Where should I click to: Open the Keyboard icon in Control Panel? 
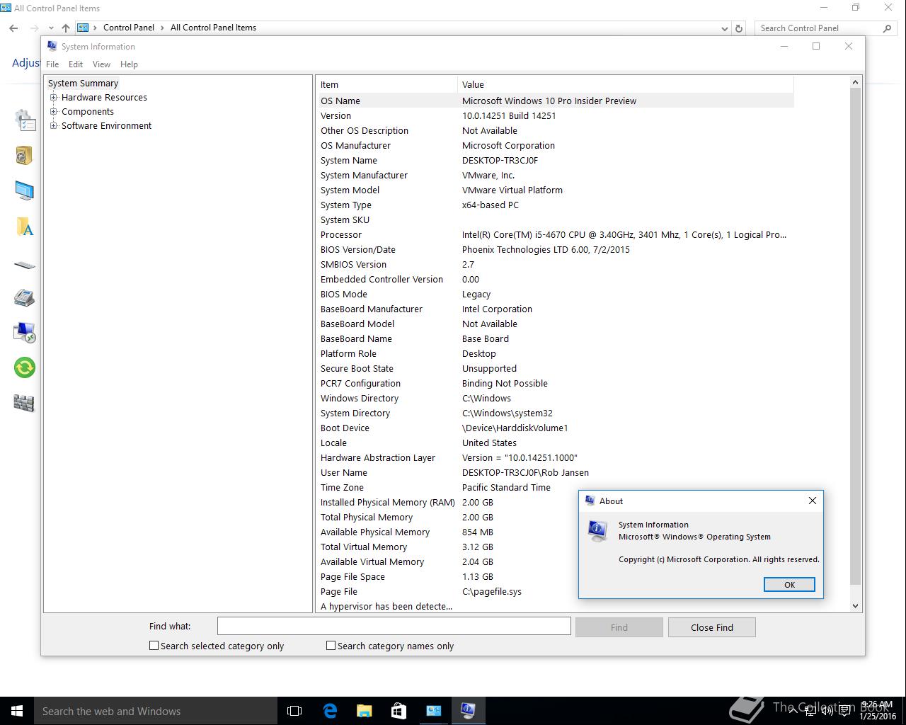pos(24,266)
